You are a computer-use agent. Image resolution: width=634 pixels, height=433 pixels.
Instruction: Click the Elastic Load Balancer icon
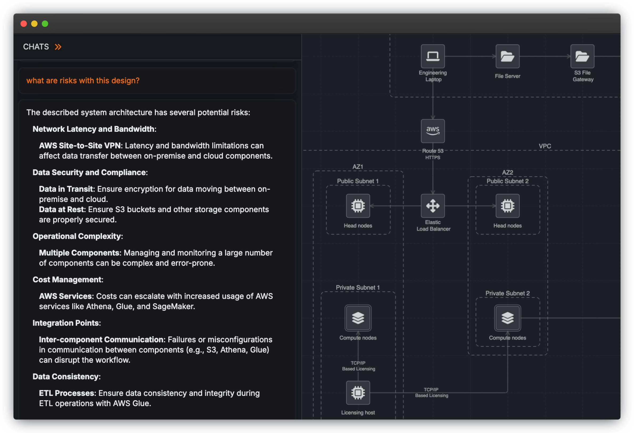tap(433, 206)
